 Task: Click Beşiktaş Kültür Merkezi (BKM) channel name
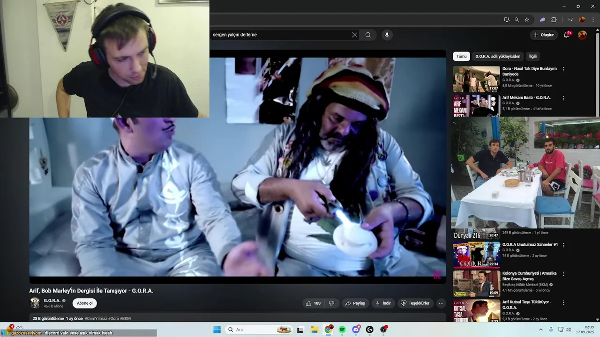(525, 285)
